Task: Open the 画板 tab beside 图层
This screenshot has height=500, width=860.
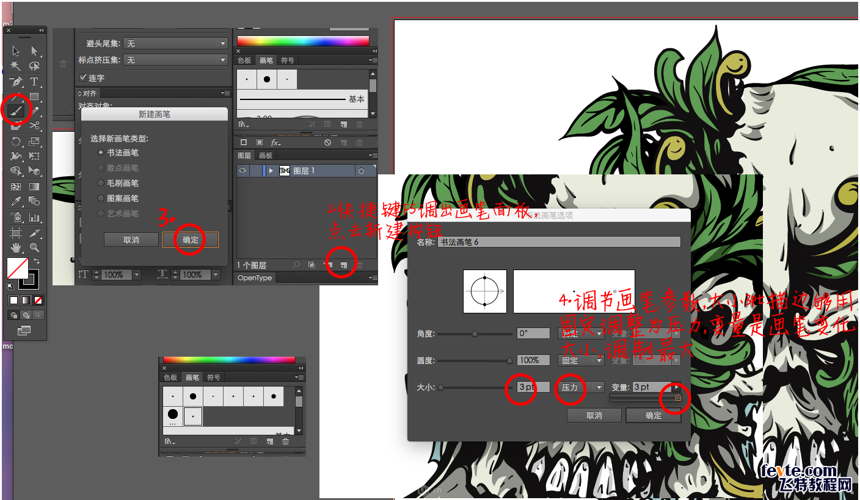Action: (x=265, y=155)
